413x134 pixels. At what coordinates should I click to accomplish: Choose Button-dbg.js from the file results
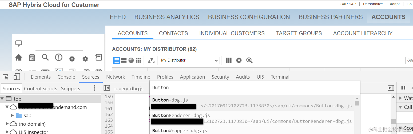[252, 103]
